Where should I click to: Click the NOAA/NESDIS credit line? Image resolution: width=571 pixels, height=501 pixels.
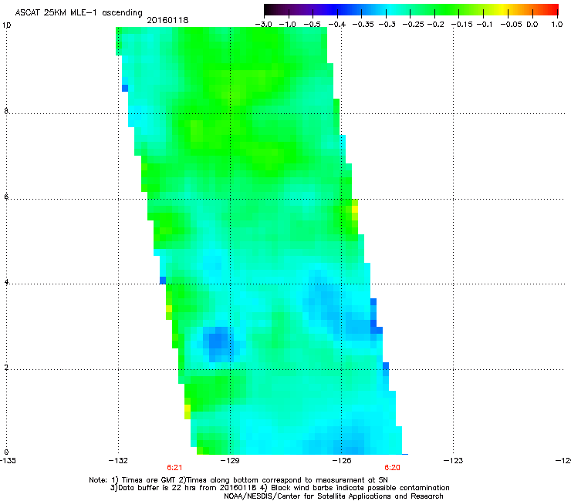pos(333,496)
